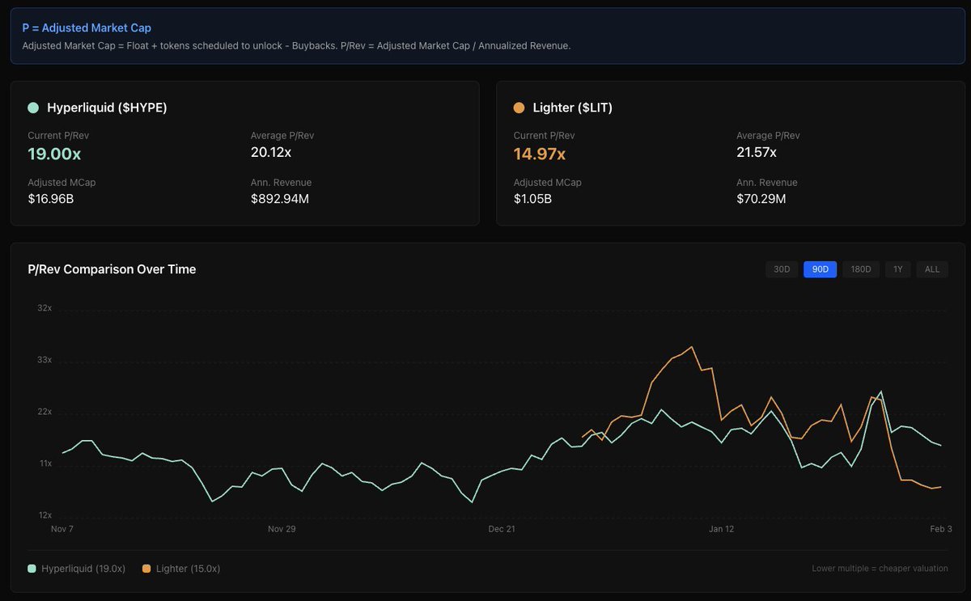The image size is (971, 601).
Task: Click the 11x y-axis label
Action: click(x=45, y=463)
